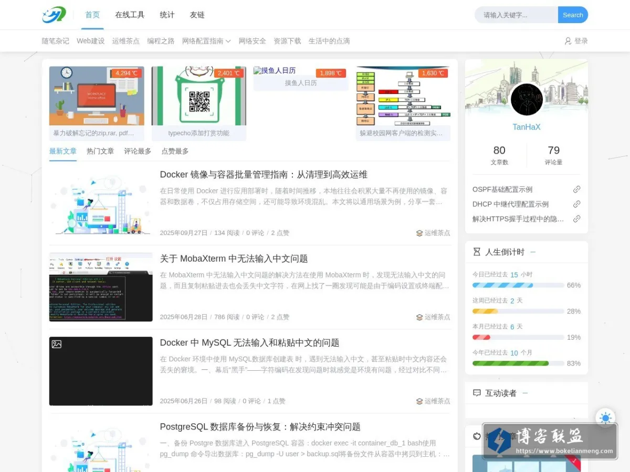Focus the 请输入关键字 search field
The height and width of the screenshot is (472, 630).
pyautogui.click(x=517, y=15)
